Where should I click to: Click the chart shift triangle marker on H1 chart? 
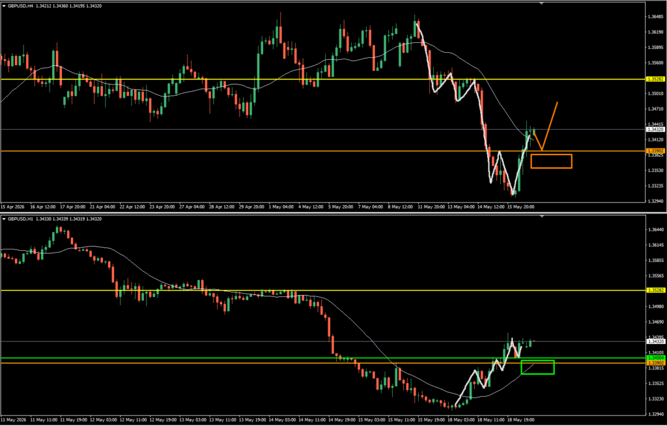pyautogui.click(x=541, y=216)
